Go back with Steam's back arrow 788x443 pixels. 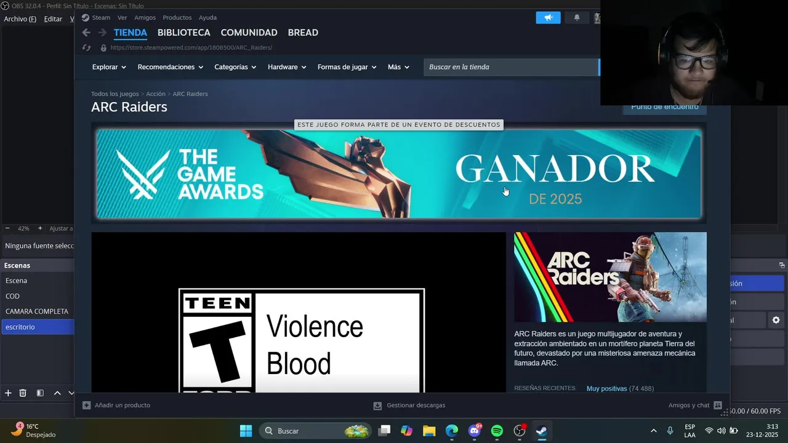pyautogui.click(x=86, y=33)
